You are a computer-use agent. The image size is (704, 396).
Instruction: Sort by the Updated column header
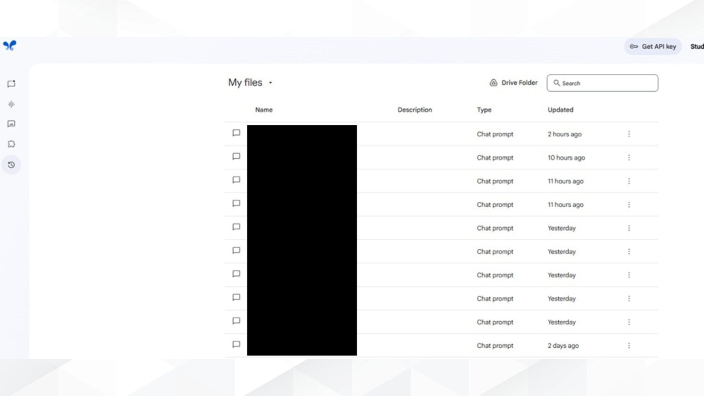[560, 110]
